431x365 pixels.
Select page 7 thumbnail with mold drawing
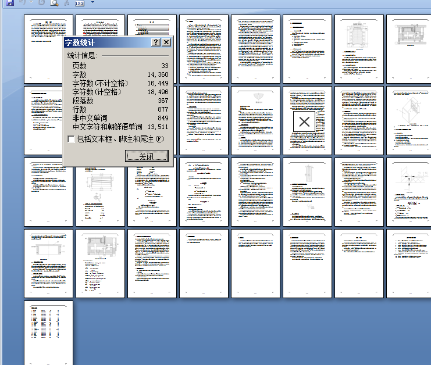point(359,49)
